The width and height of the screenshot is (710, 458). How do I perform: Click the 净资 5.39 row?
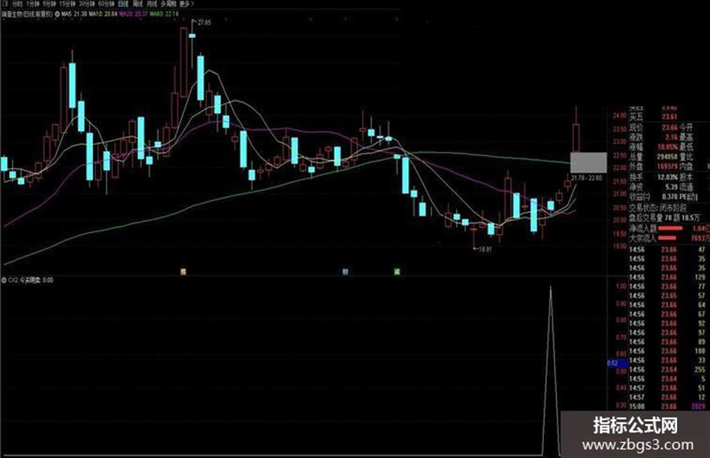(654, 187)
